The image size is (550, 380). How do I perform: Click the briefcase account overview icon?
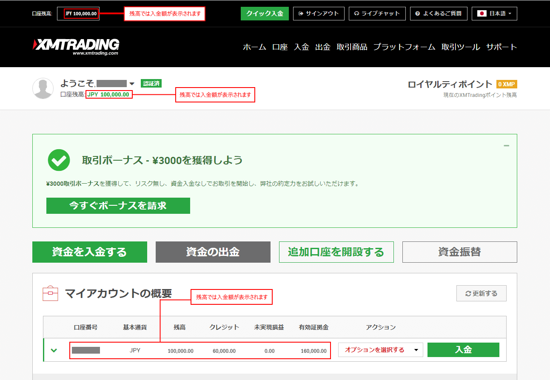point(50,293)
